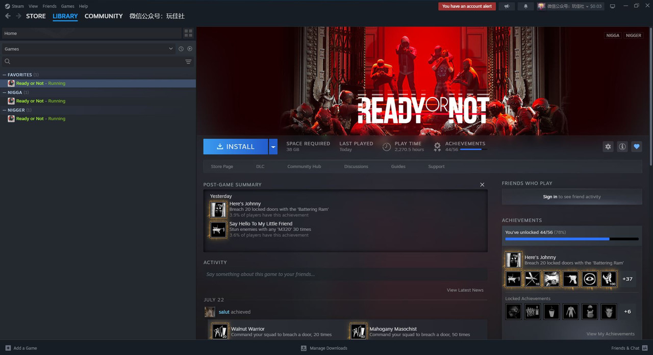Show the +6 more locked achievements
This screenshot has width=653, height=355.
[x=627, y=311]
